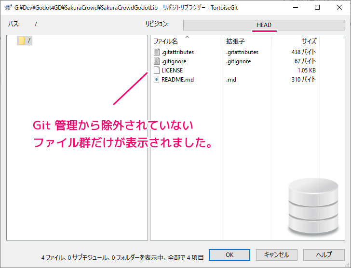This screenshot has height=268, width=351.
Task: Open the HEAD revision selector
Action: click(264, 25)
